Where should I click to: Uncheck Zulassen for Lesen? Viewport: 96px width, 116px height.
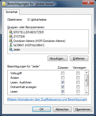click(63, 91)
